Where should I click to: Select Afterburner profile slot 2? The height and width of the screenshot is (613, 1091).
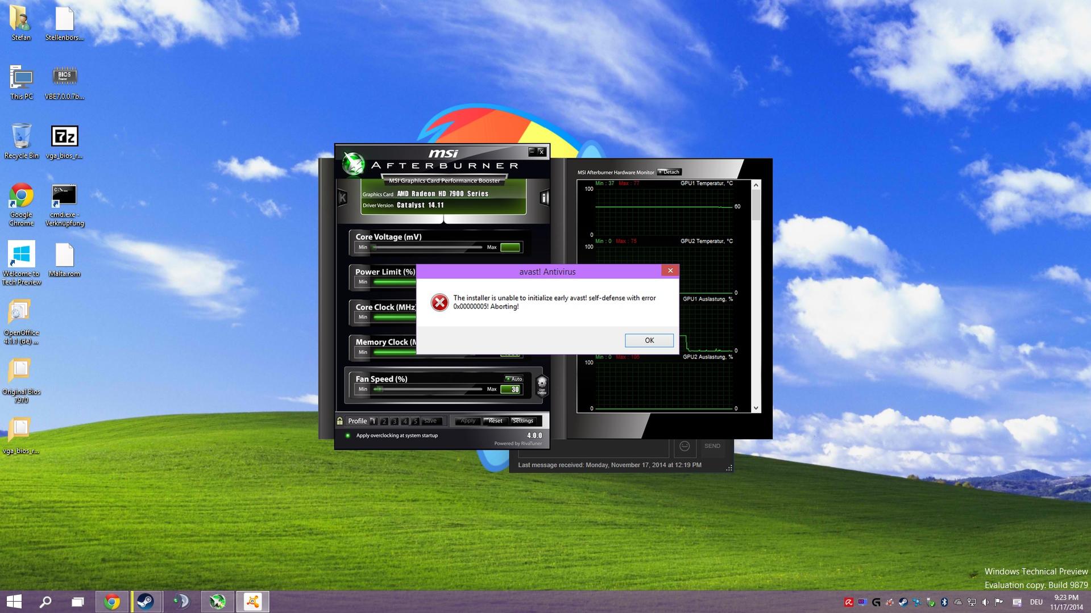pyautogui.click(x=384, y=421)
